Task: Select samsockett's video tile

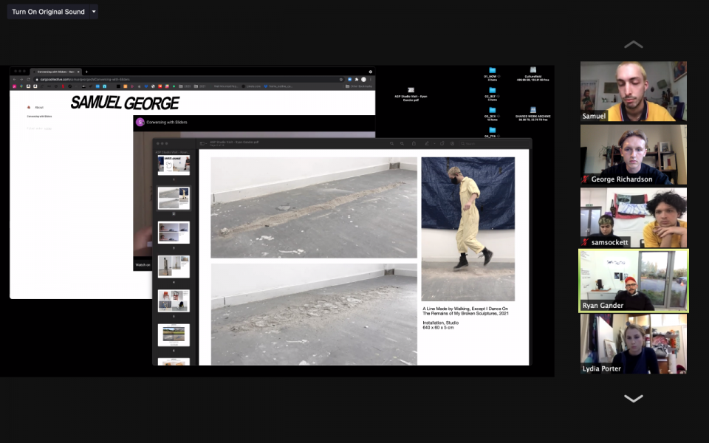Action: [x=634, y=217]
